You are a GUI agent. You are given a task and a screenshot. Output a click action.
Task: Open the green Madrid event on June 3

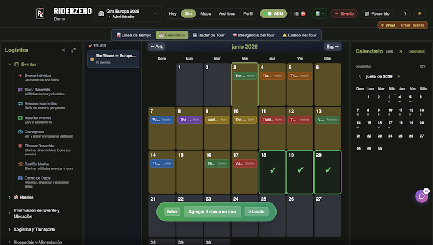click(245, 76)
